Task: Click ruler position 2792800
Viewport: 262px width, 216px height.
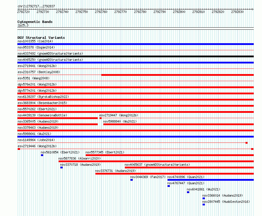Action: point(179,12)
